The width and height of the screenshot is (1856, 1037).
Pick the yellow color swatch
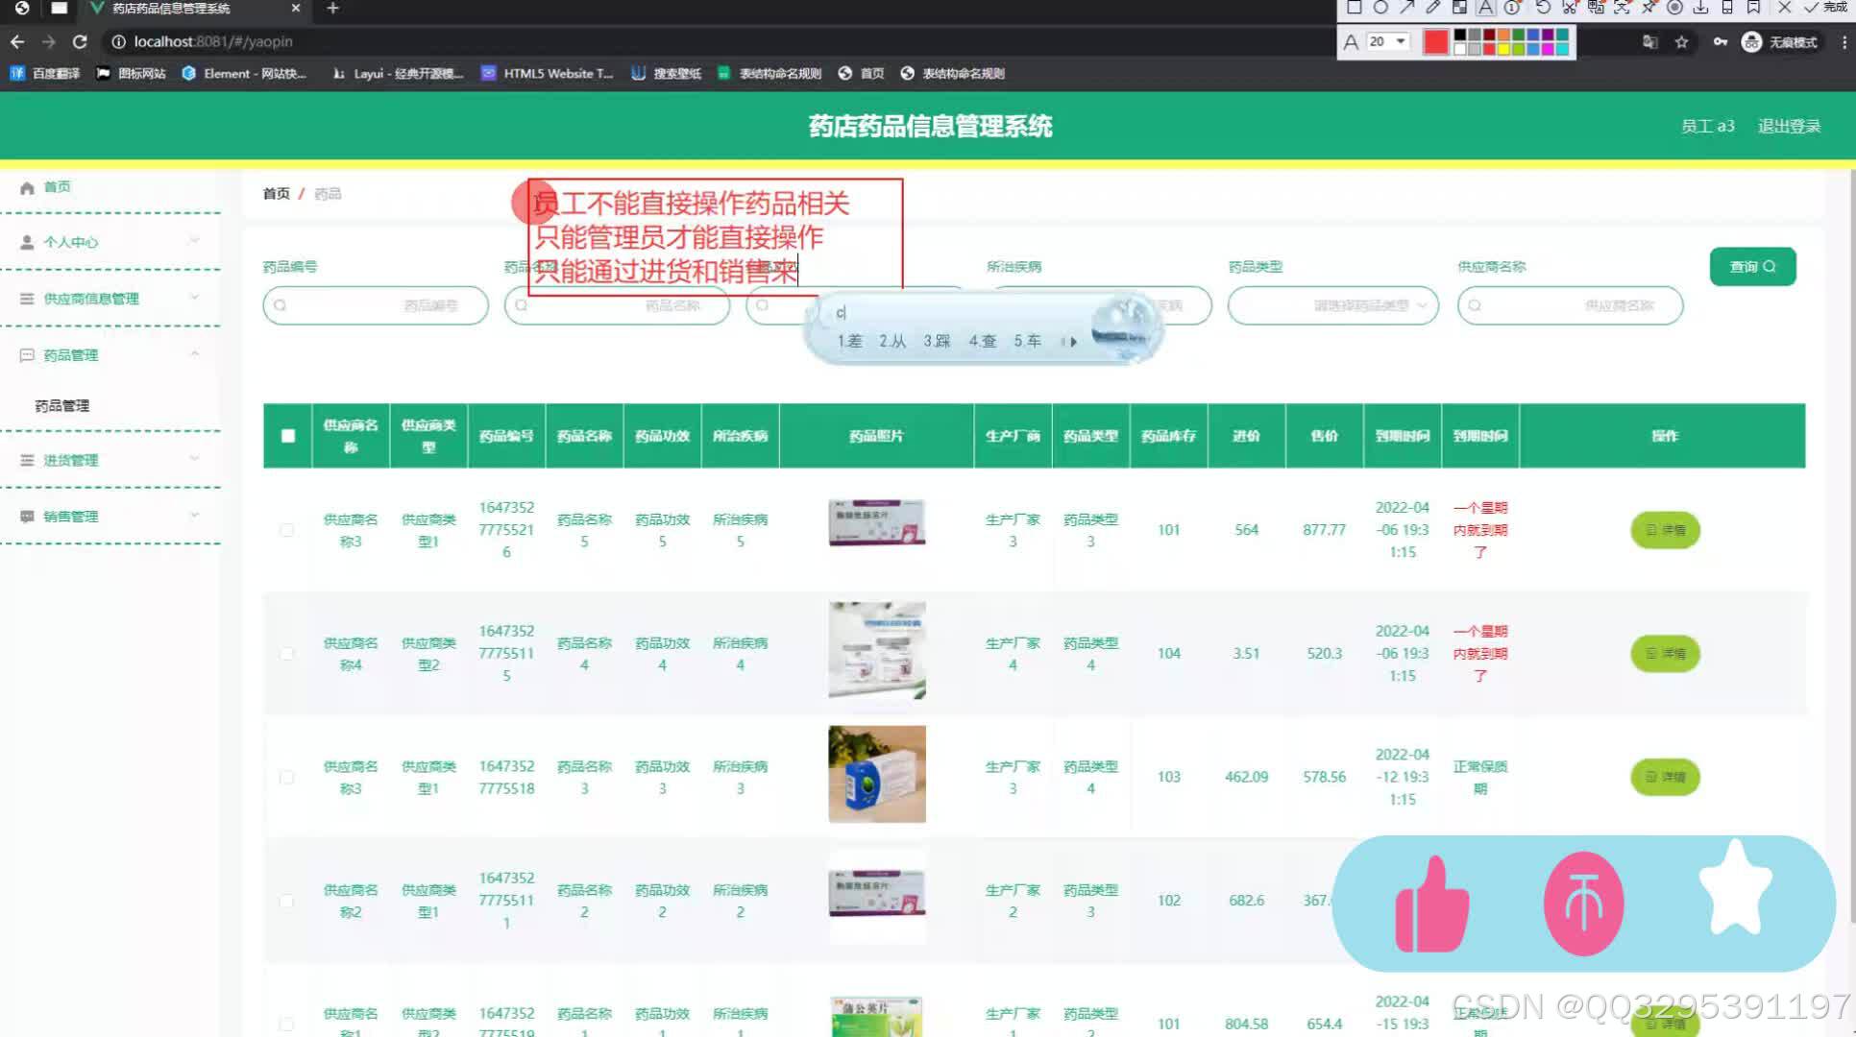[1503, 49]
